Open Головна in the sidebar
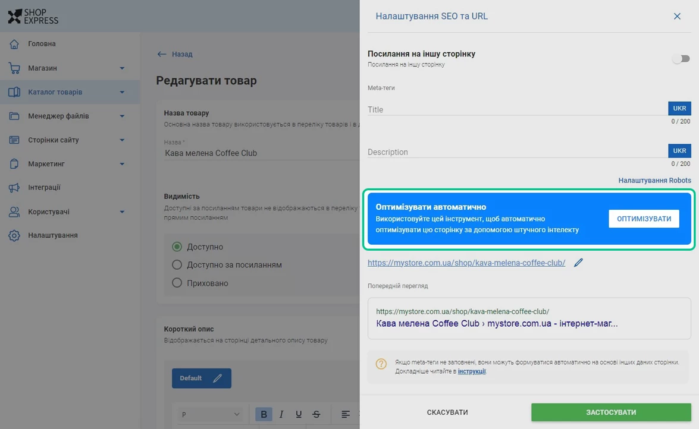The image size is (699, 429). point(42,44)
